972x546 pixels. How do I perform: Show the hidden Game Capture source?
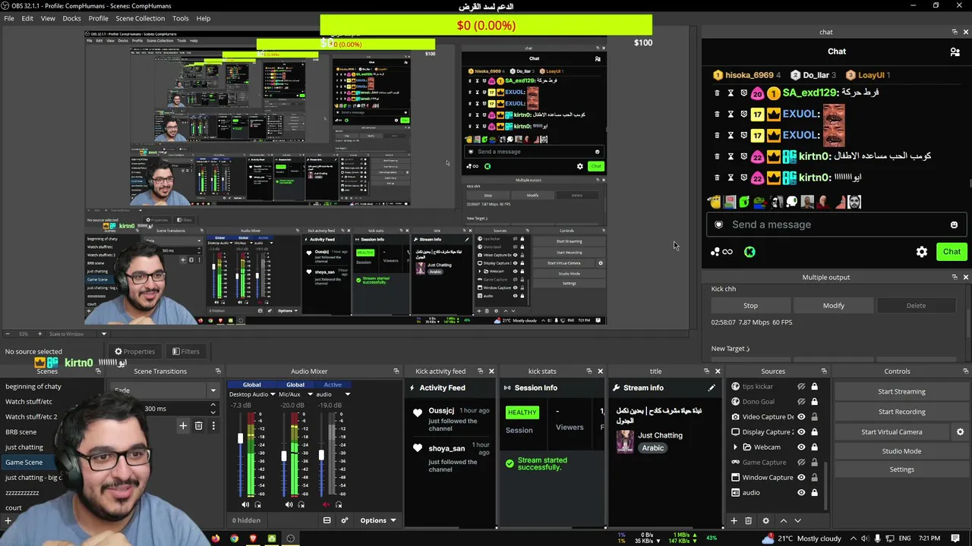click(x=801, y=463)
